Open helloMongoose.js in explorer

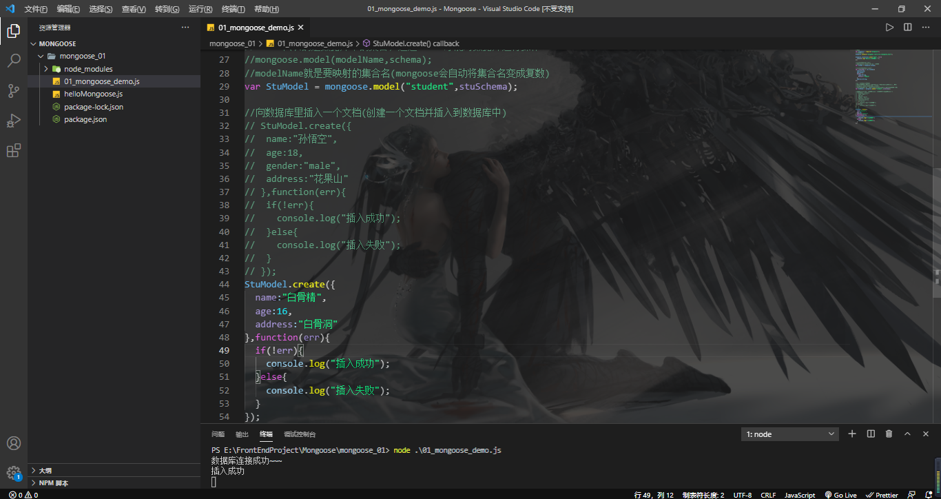pos(93,94)
